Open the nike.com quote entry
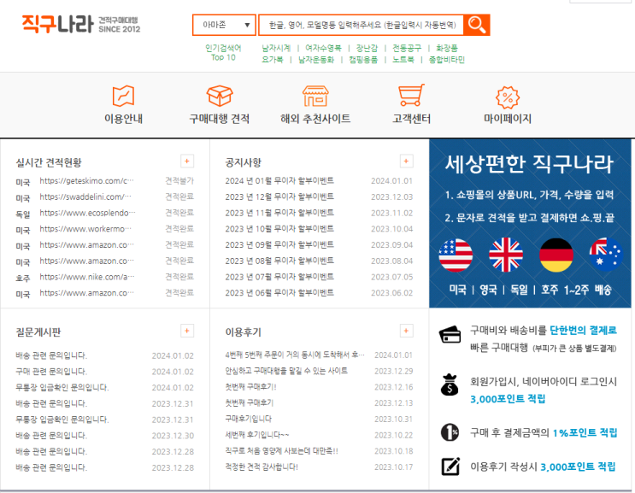635x493 pixels. pos(86,278)
